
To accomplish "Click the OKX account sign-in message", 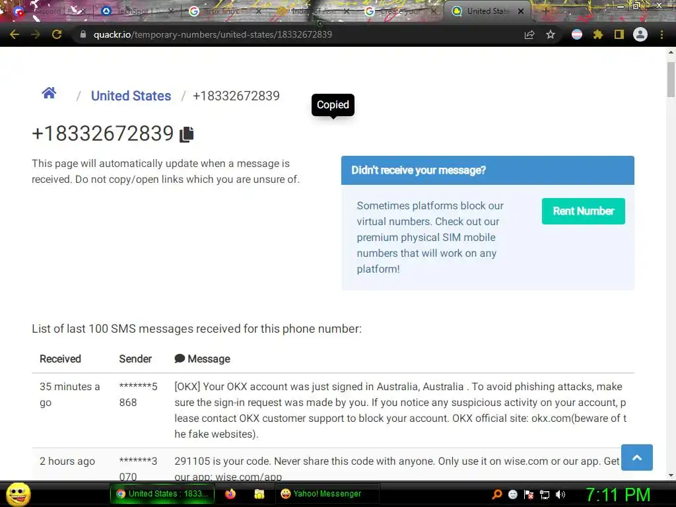I will [401, 411].
